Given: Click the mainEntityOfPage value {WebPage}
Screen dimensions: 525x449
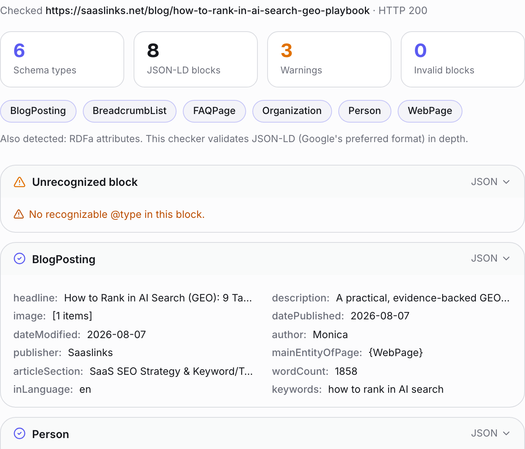Looking at the screenshot, I should [x=396, y=353].
